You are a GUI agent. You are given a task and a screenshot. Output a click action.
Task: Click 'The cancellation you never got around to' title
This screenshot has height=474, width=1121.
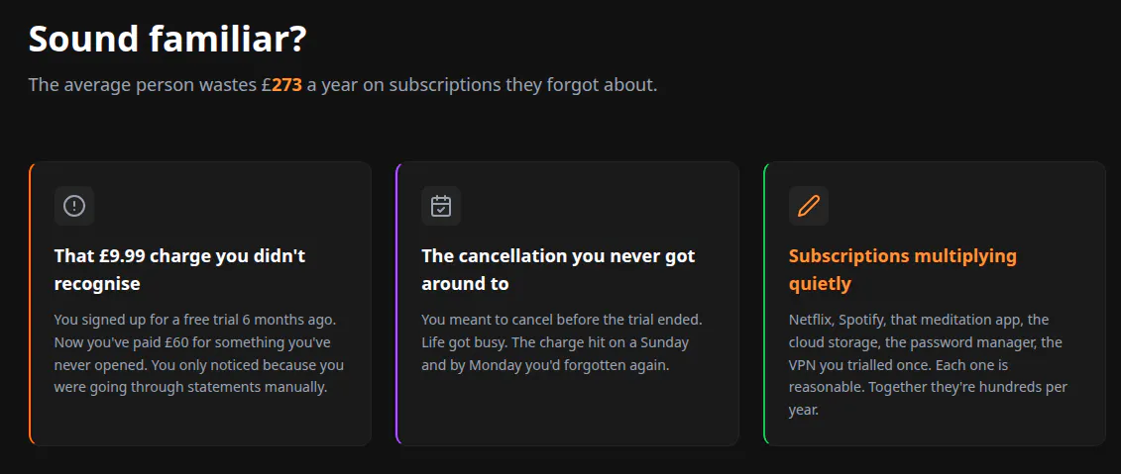tap(558, 270)
